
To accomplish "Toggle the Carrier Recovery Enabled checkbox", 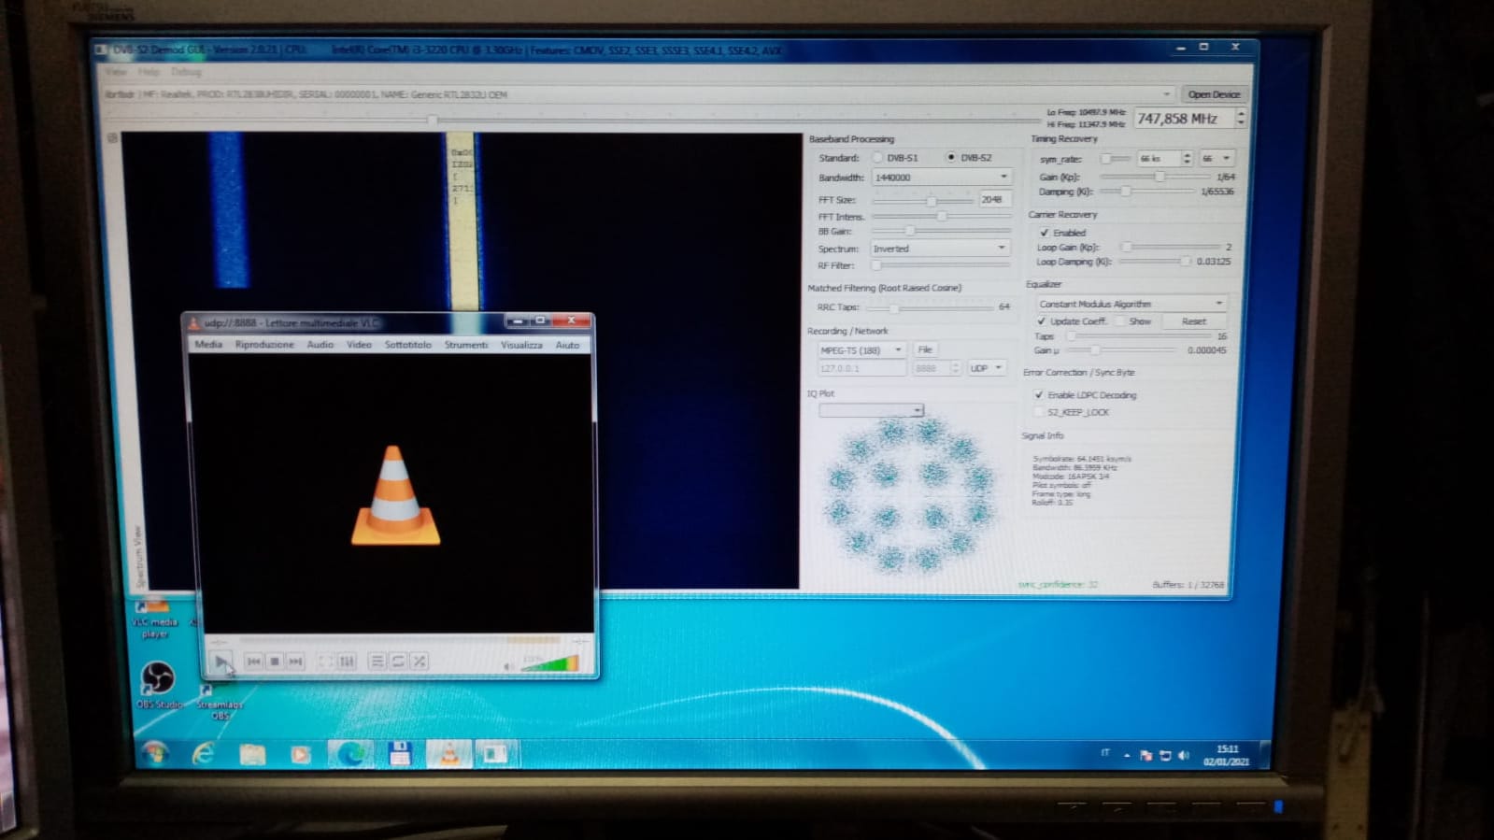I will pos(1044,233).
